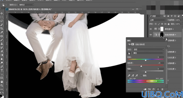Show mask properties icon
The height and width of the screenshot is (98, 183).
coord(133,44)
